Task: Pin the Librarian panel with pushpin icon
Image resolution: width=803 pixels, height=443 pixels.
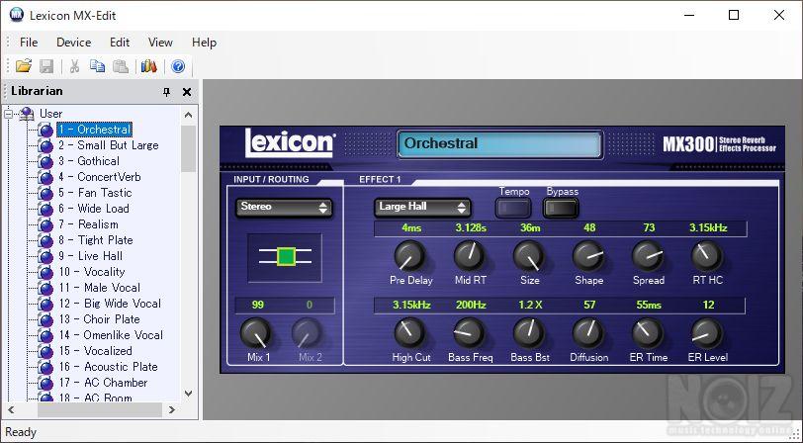Action: click(x=166, y=92)
